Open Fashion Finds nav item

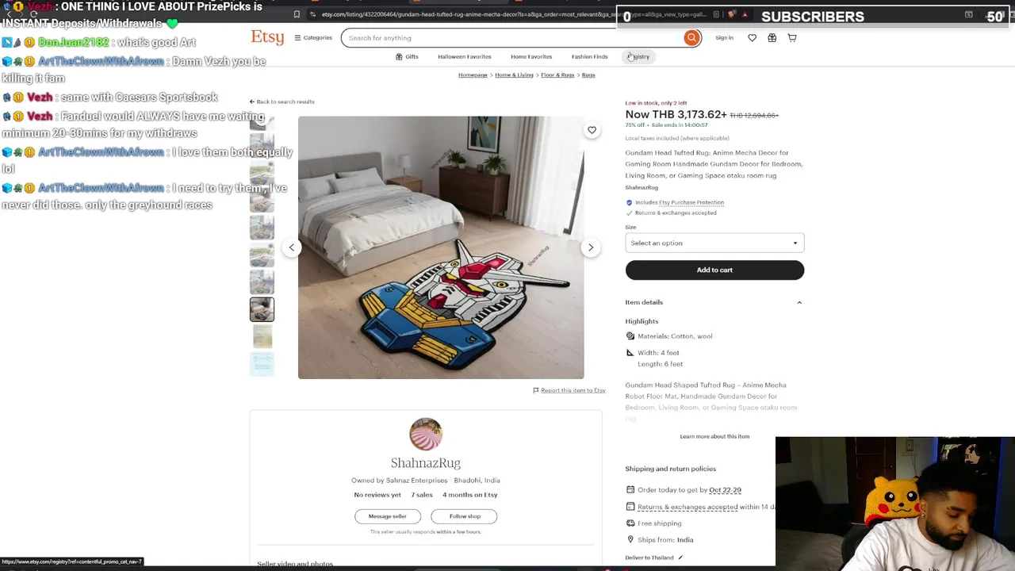[x=589, y=56]
